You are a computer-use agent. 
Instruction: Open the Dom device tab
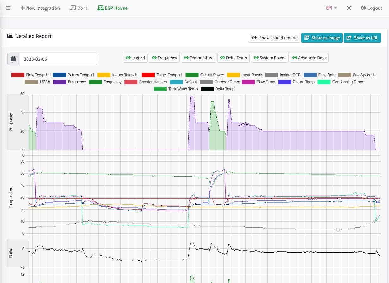(79, 8)
